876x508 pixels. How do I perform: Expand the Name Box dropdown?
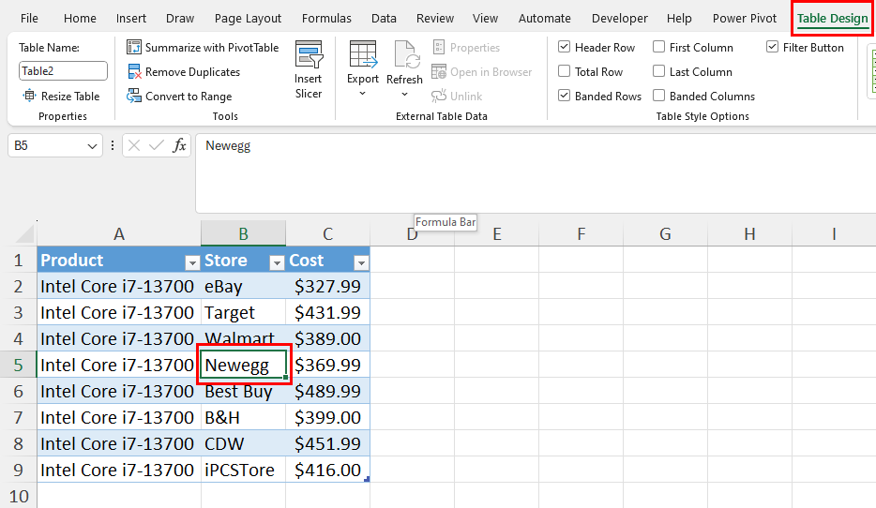(x=92, y=146)
